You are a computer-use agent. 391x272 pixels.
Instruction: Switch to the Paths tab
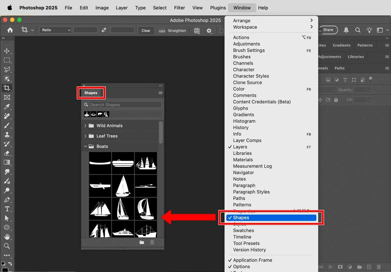pos(339,68)
